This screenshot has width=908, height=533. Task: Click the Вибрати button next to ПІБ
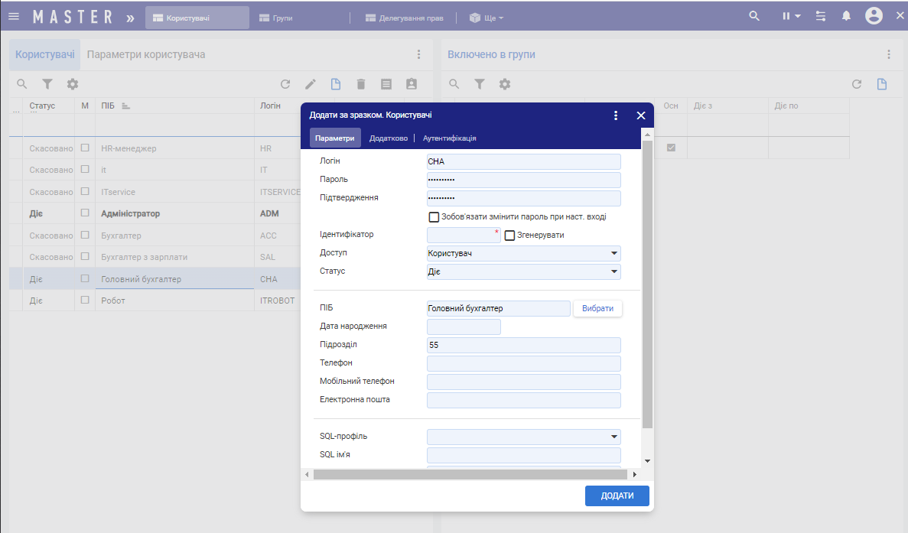[597, 308]
